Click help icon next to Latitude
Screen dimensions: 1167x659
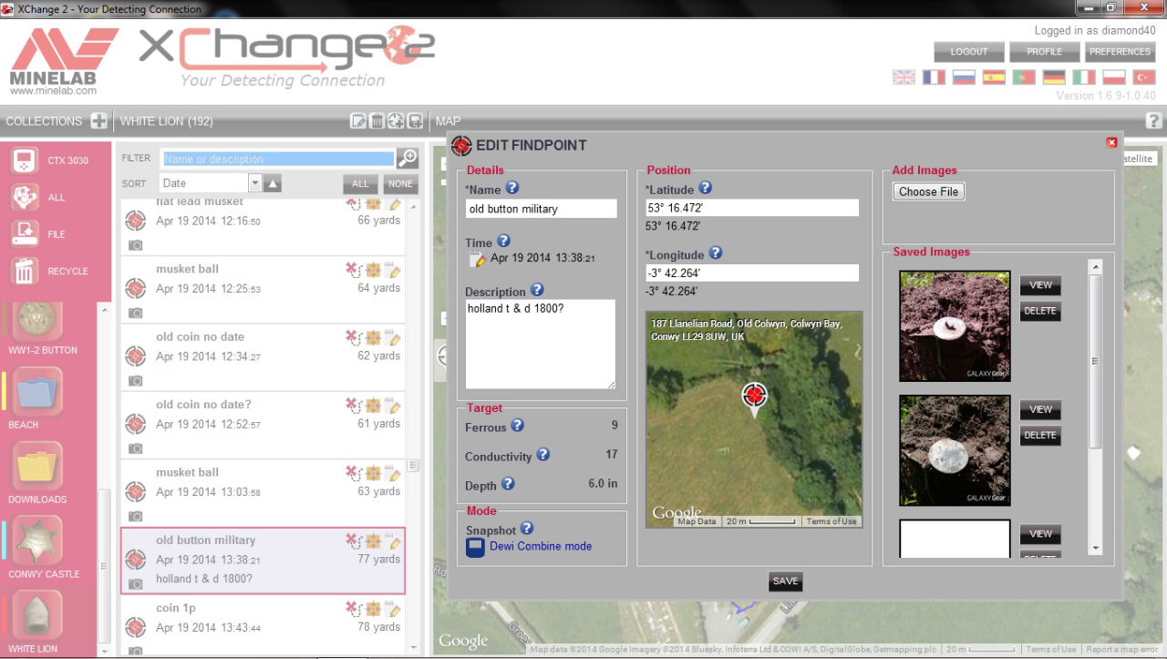(705, 188)
